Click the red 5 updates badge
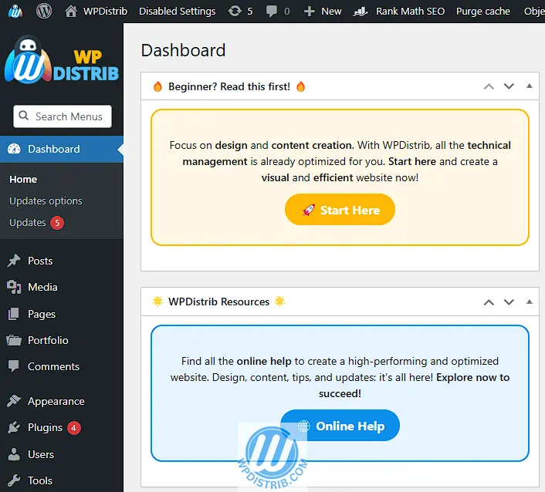545x492 pixels. click(57, 223)
